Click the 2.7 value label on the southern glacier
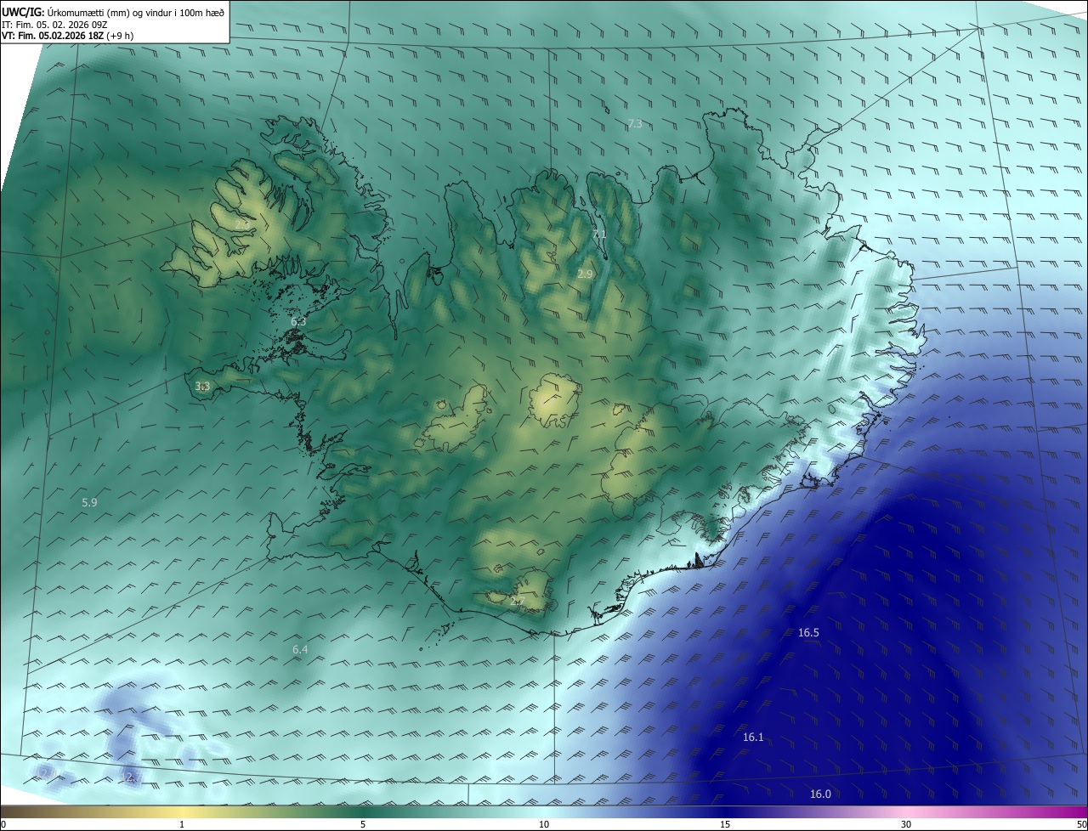Image resolution: width=1088 pixels, height=831 pixels. [x=518, y=602]
